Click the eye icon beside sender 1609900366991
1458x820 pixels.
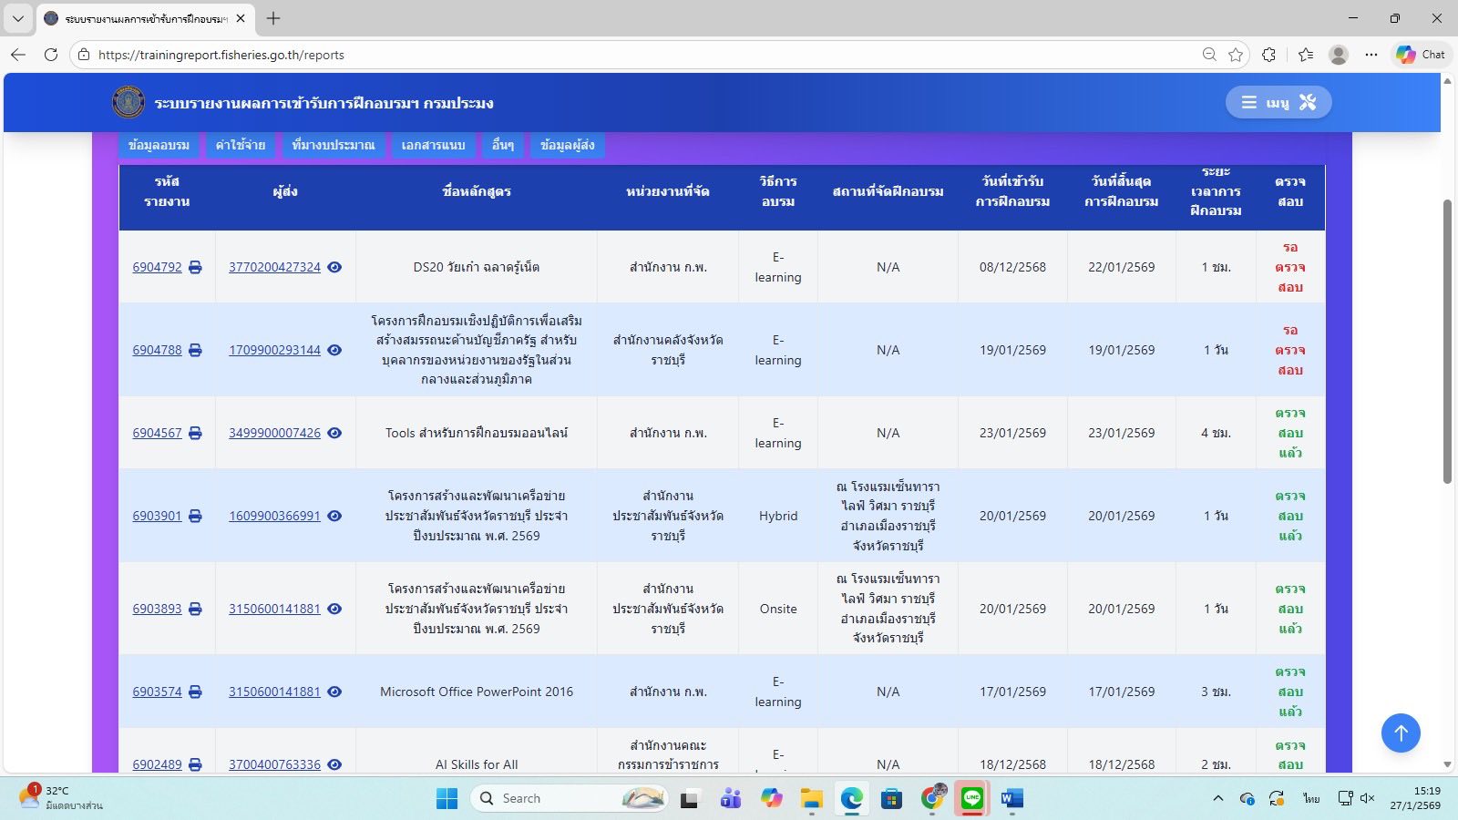(334, 516)
